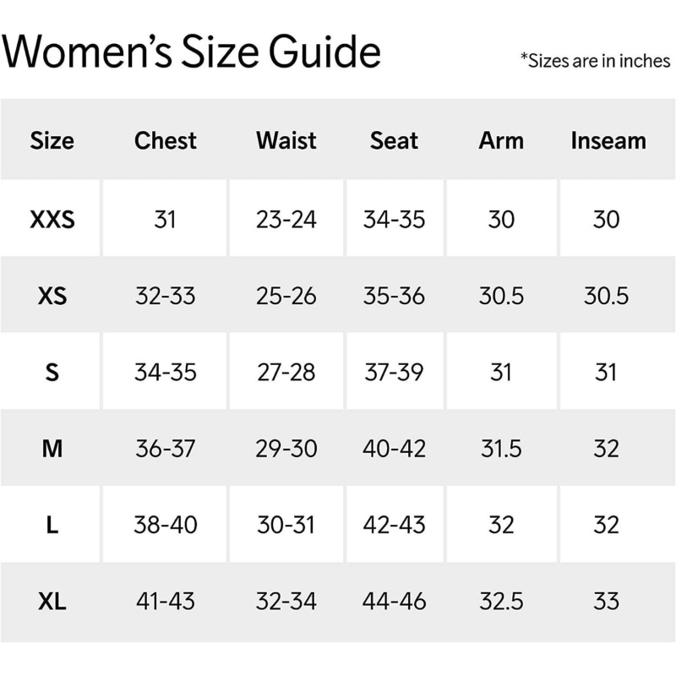The width and height of the screenshot is (676, 676).
Task: Select the 31.5 arm cell
Action: coord(501,449)
